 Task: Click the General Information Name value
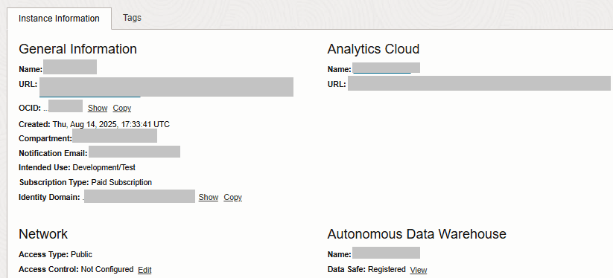click(70, 67)
